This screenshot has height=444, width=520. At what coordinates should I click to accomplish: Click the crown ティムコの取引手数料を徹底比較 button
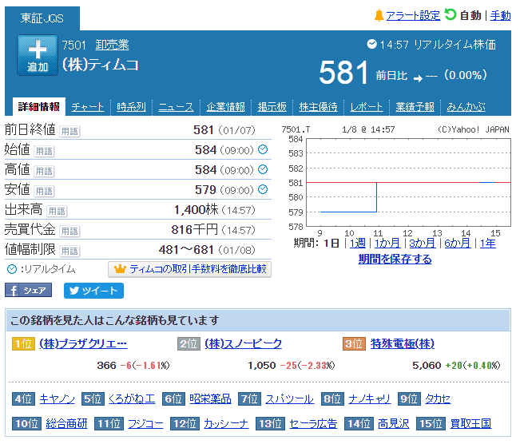(189, 269)
